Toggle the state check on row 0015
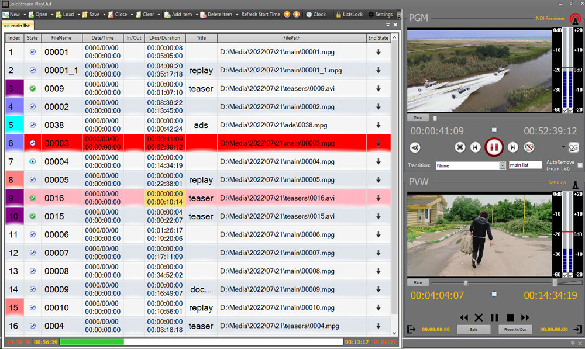 pos(32,216)
